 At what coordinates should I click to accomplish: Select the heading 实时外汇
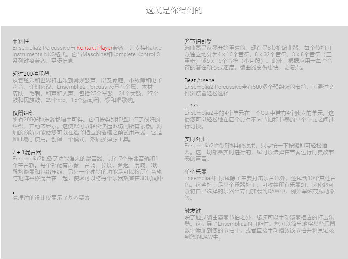196,139
